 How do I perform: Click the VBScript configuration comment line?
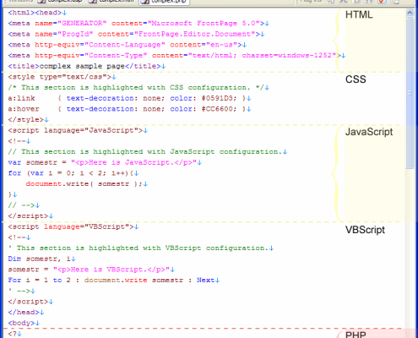pyautogui.click(x=141, y=248)
